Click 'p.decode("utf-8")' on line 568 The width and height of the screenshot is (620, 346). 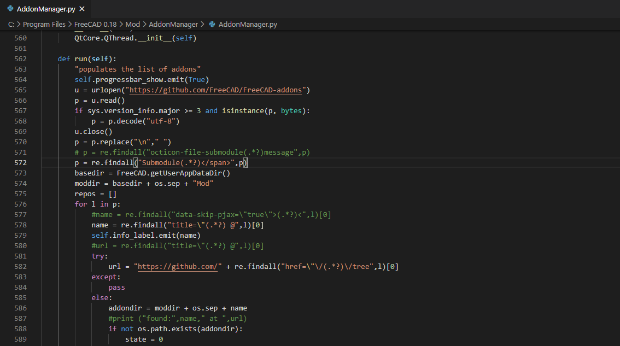click(144, 121)
